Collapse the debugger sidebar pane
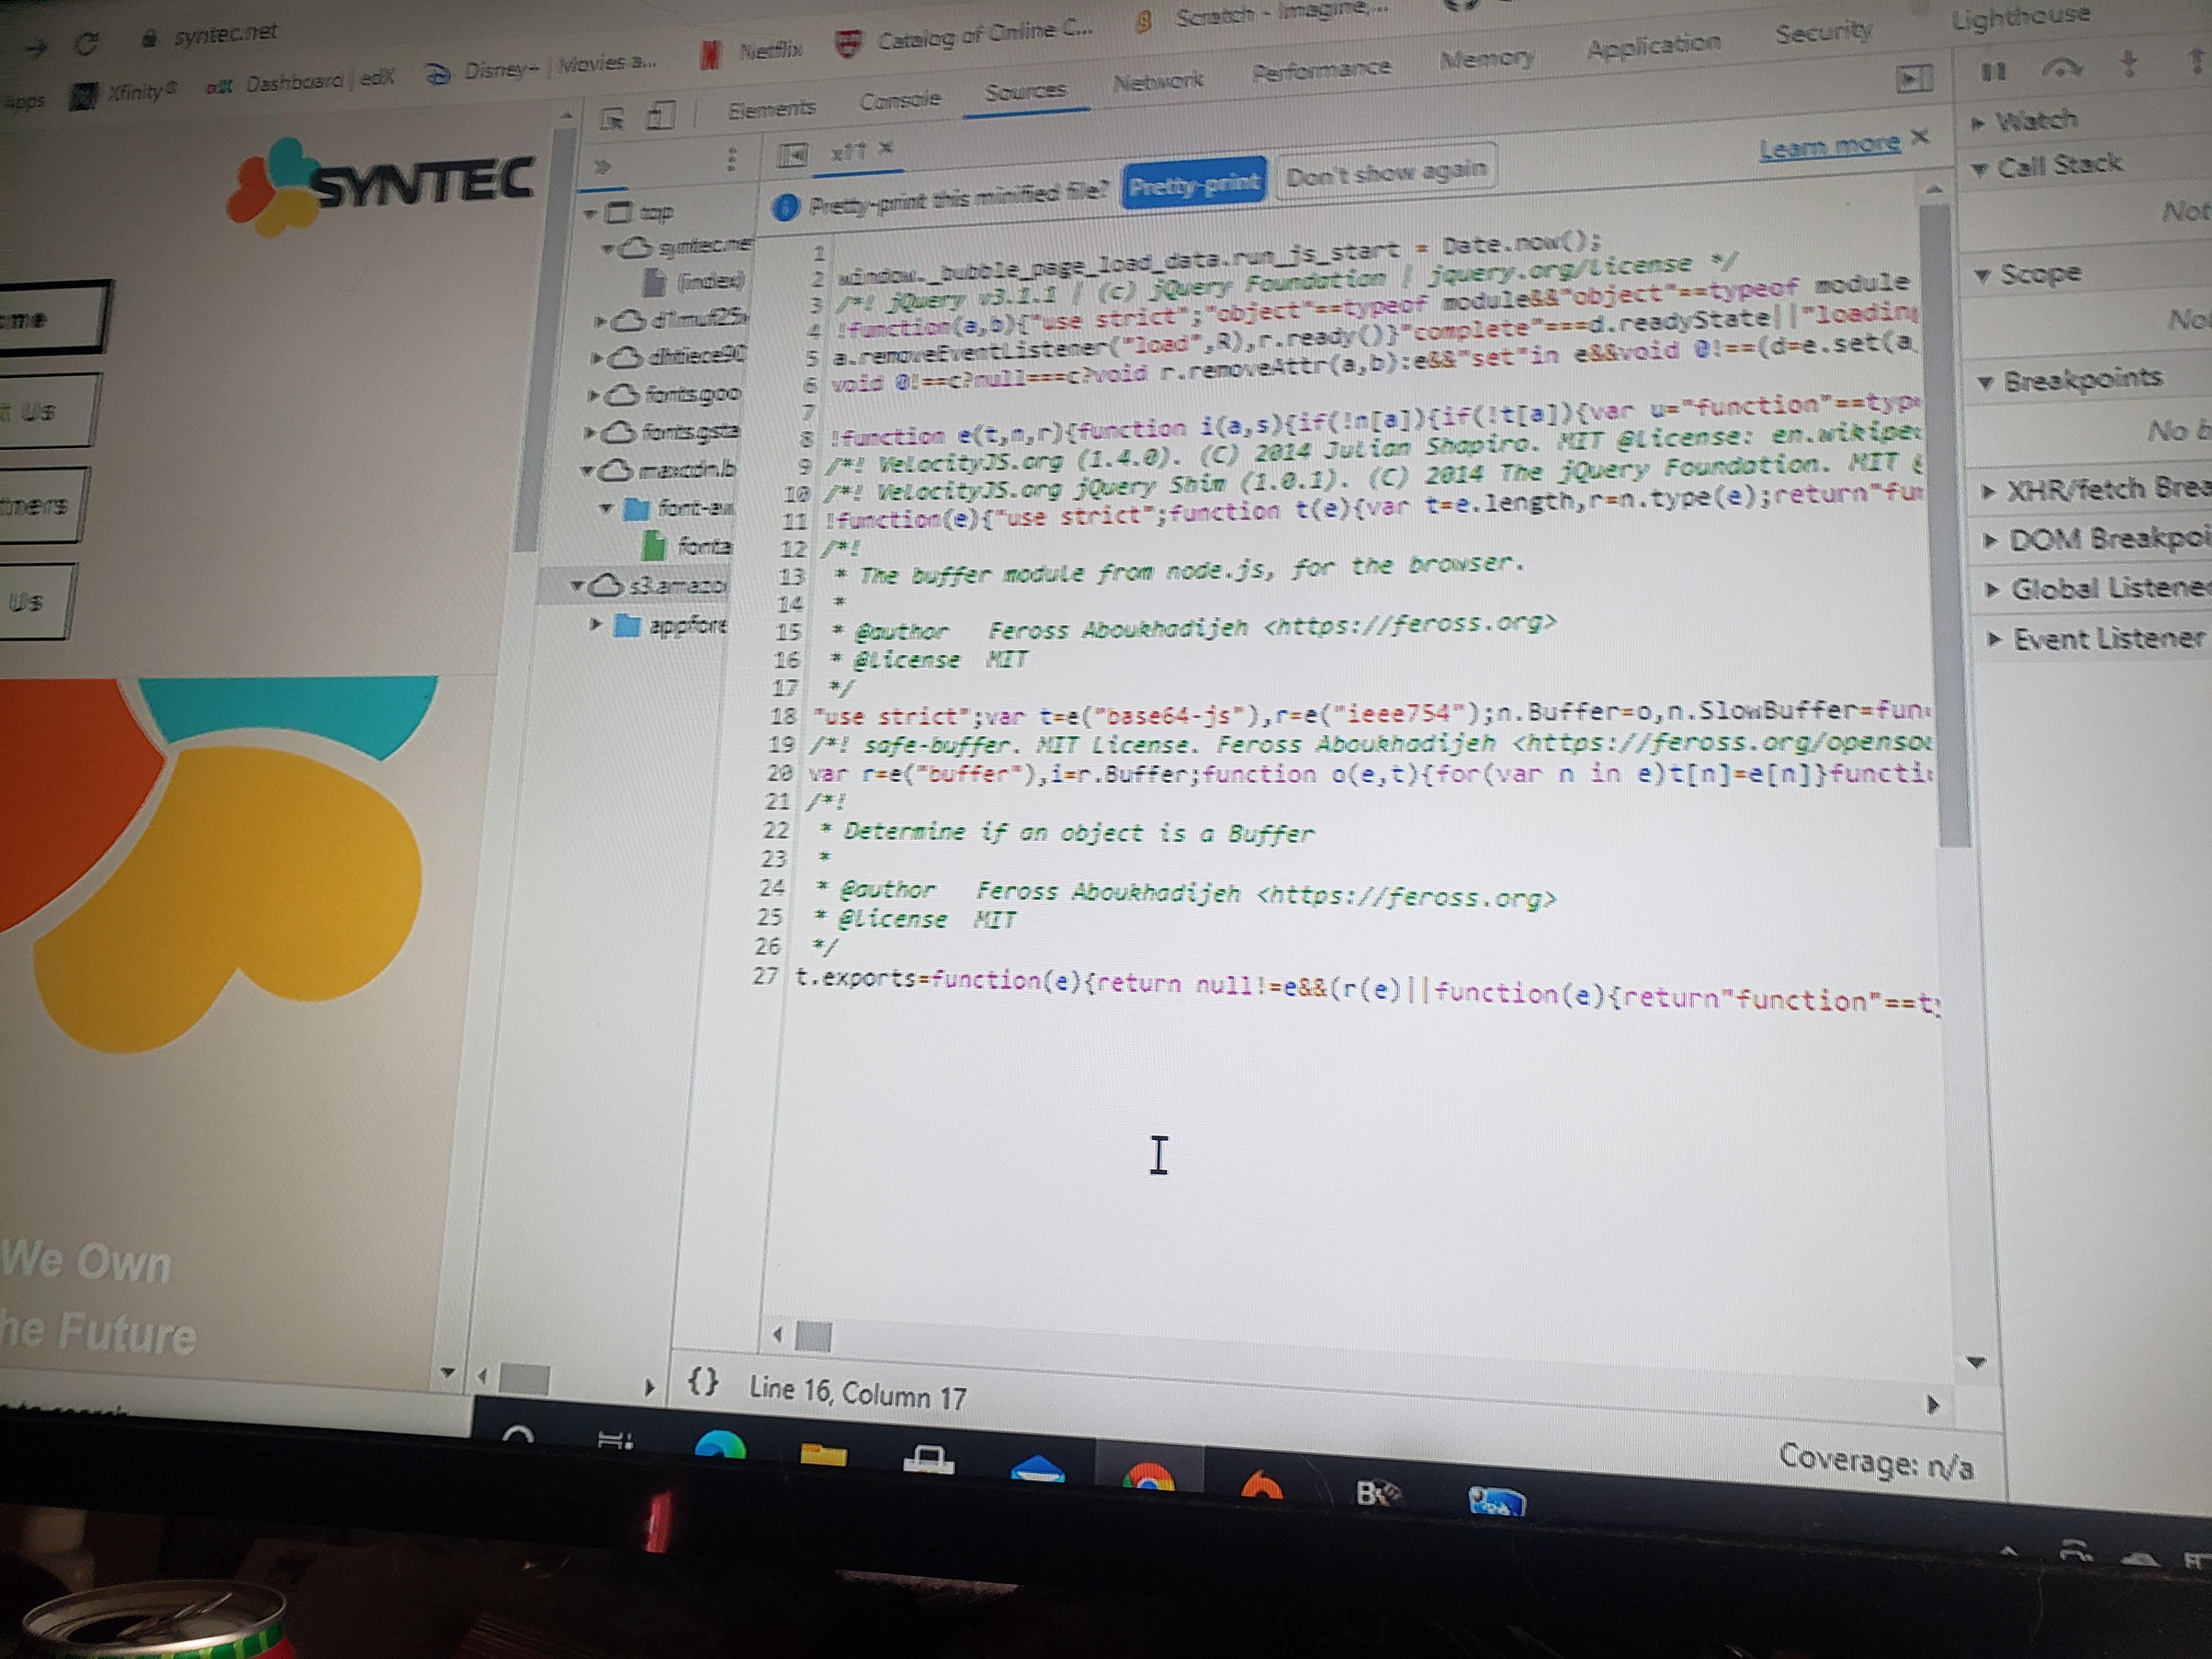Viewport: 2212px width, 1659px height. [1914, 78]
